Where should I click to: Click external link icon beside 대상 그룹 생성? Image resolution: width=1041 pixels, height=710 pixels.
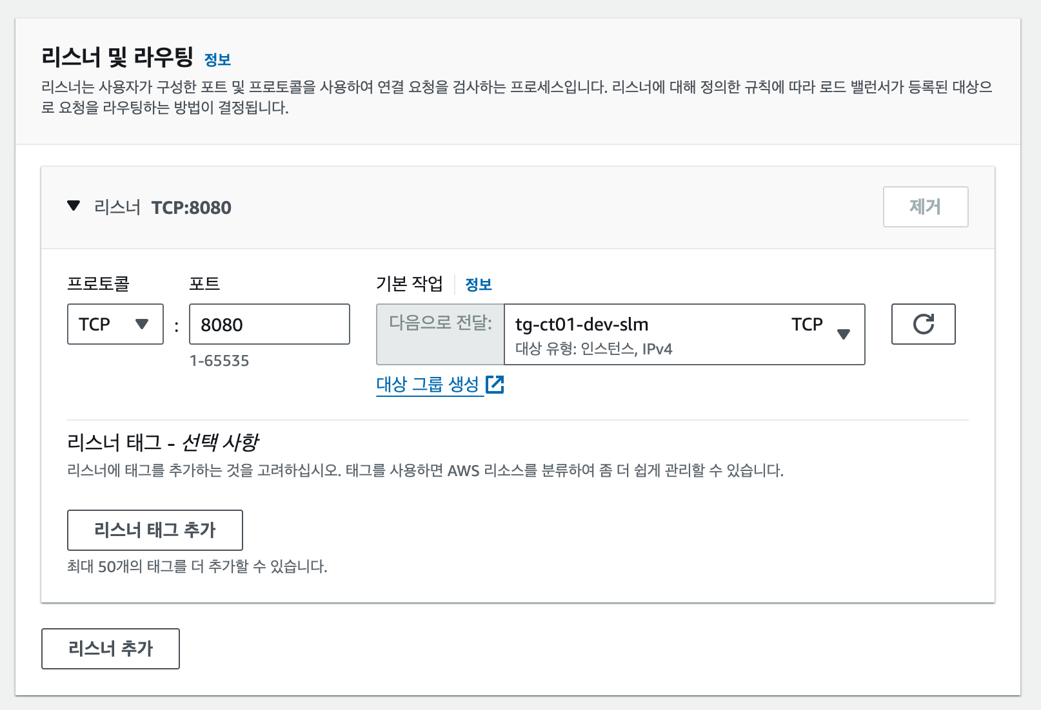(x=495, y=385)
